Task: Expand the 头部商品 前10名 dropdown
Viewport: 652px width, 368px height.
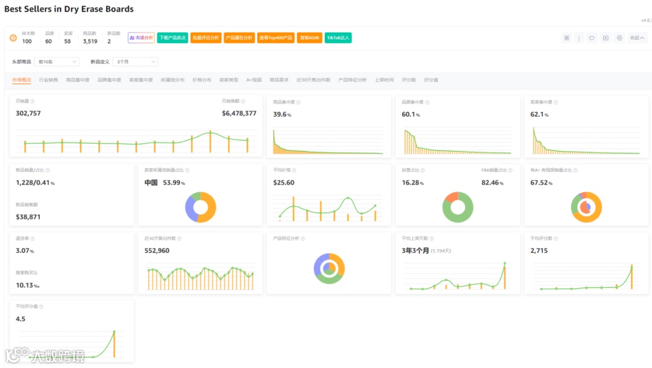Action: point(57,62)
